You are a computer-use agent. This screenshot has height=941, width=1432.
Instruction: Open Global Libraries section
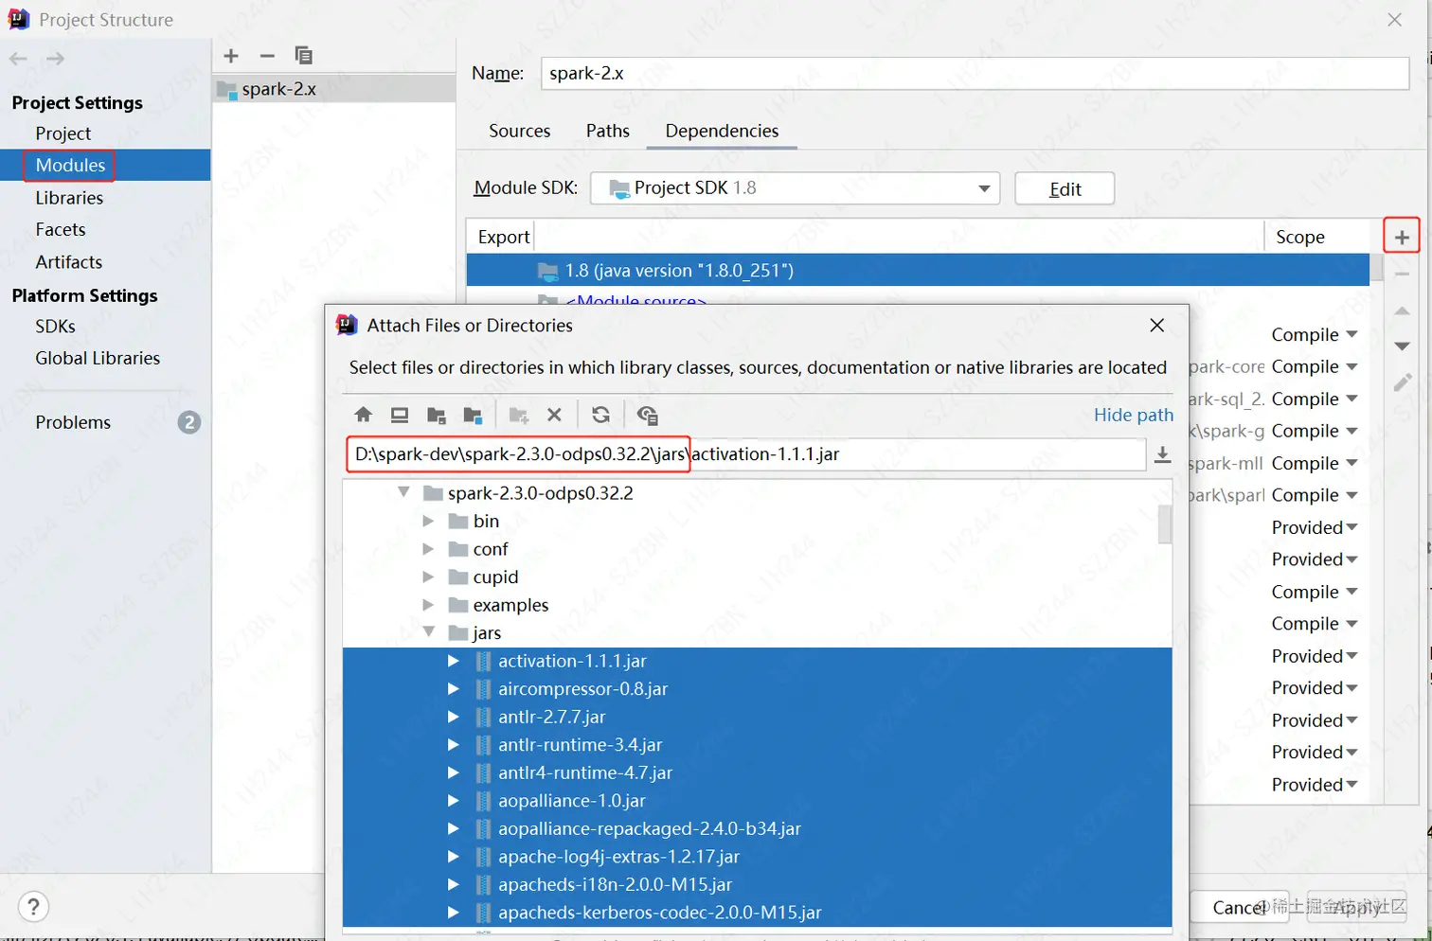[98, 358]
